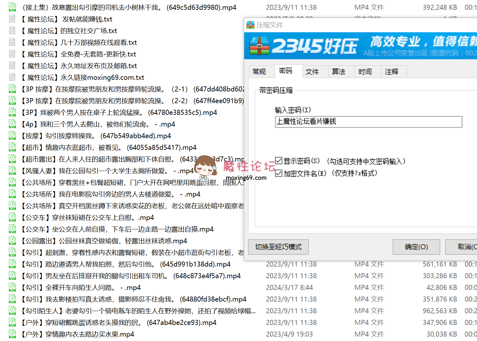Click MP4 icon beside 【4p】我和三个男人去爬山 file
The image size is (477, 341).
click(x=12, y=124)
